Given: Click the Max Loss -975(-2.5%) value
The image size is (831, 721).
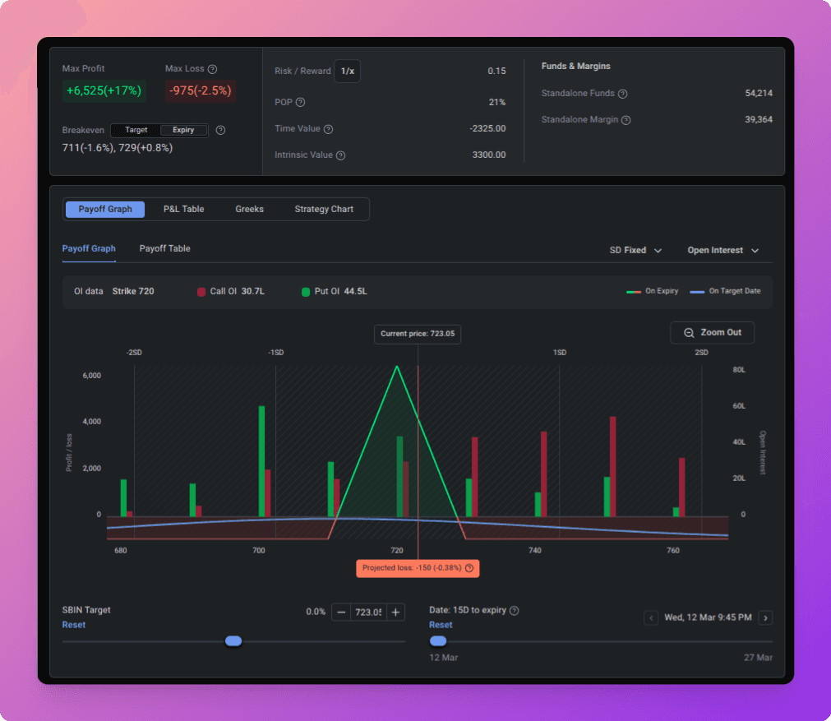Looking at the screenshot, I should (x=201, y=90).
